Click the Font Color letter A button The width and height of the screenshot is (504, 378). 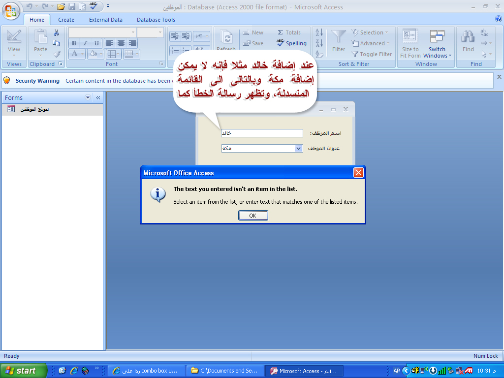[x=75, y=54]
